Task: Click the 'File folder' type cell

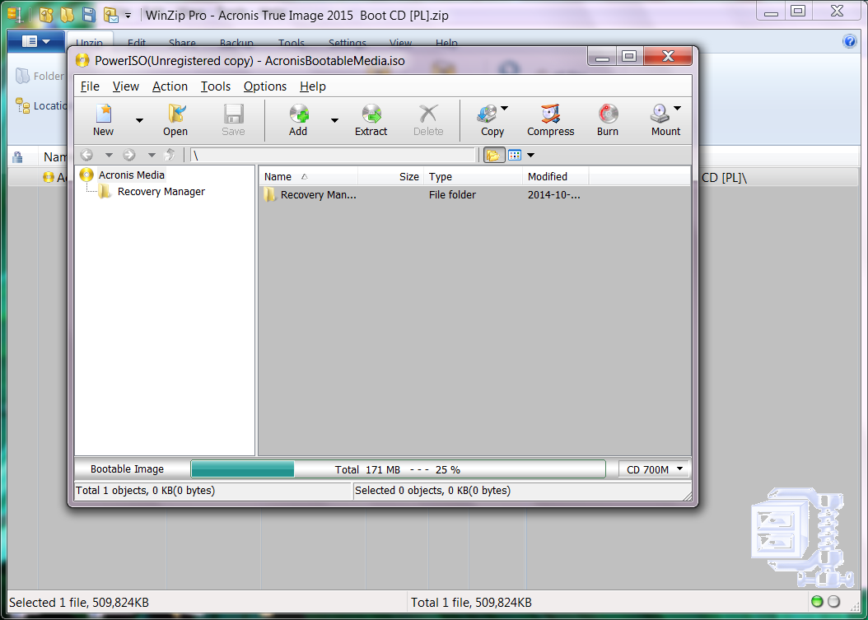Action: point(452,195)
